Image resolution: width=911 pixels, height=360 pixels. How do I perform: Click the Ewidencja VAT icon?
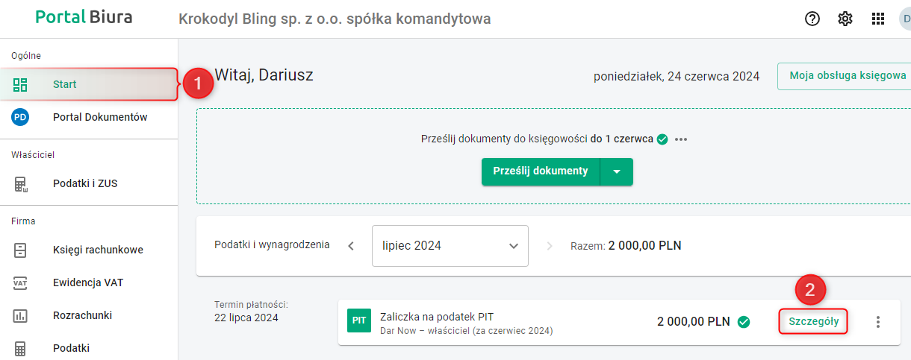tap(20, 282)
